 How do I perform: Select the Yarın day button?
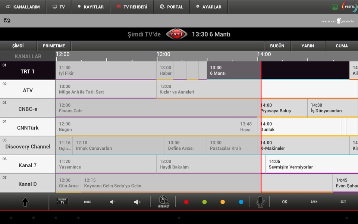308,46
